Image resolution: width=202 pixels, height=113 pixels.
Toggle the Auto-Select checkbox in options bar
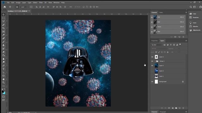pos(17,7)
